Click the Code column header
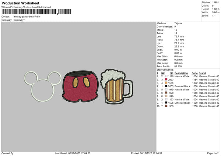The image size is (221, 156). [194, 73]
